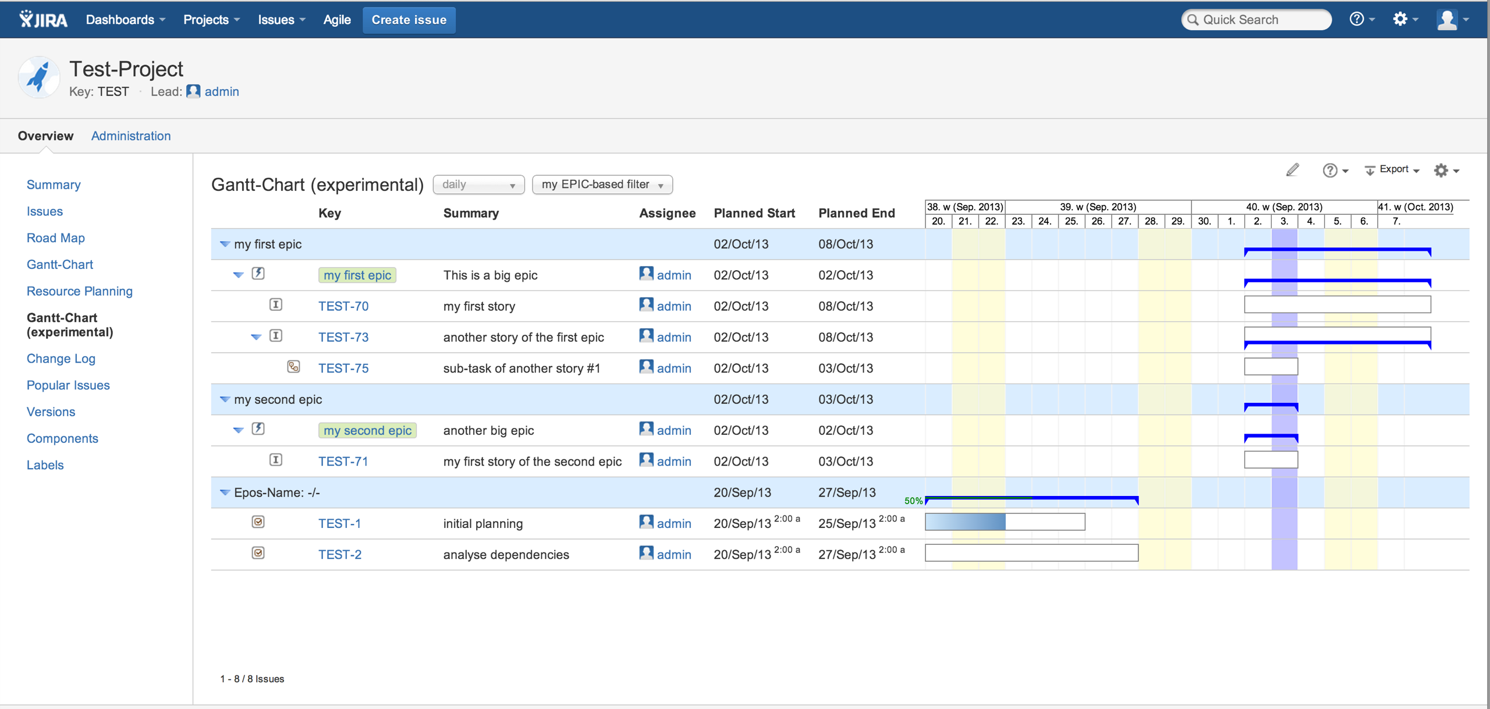Open the Gantt help question-mark menu
The image size is (1490, 709).
click(1335, 170)
